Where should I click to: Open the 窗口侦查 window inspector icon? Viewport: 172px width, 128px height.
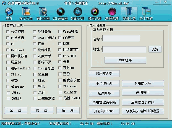pos(43,14)
